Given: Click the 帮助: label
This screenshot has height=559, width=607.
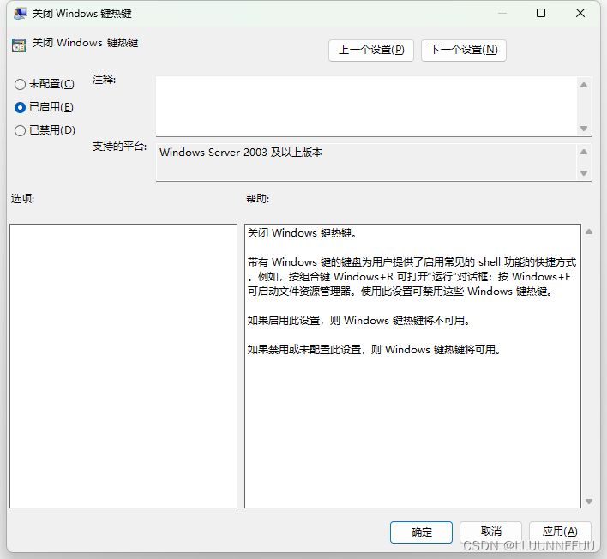Looking at the screenshot, I should [258, 199].
